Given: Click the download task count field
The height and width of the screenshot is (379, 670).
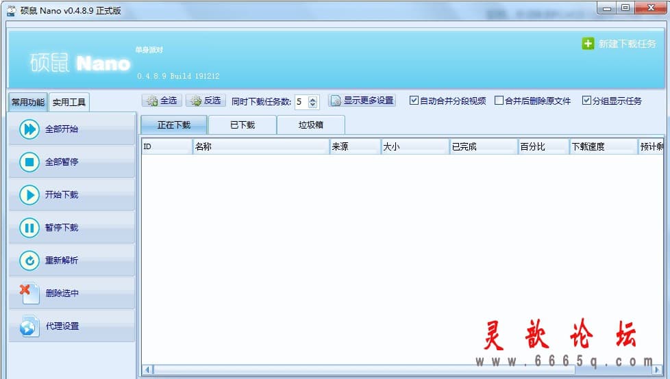Looking at the screenshot, I should pyautogui.click(x=301, y=101).
